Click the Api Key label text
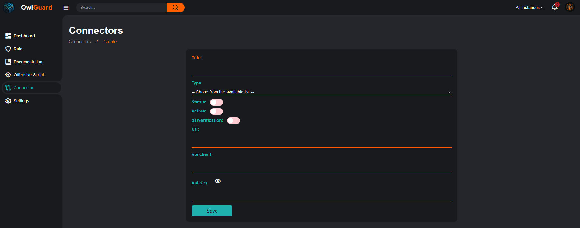Screen dimensions: 580x228 tap(199, 183)
